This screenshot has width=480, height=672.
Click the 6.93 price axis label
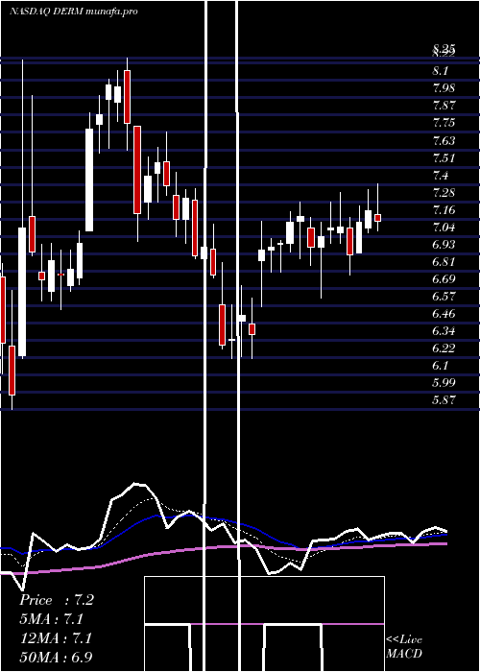(x=444, y=245)
